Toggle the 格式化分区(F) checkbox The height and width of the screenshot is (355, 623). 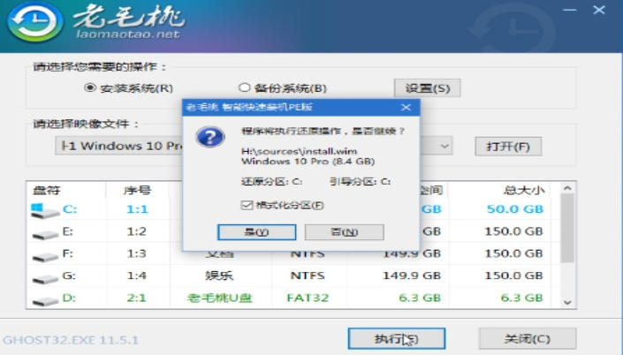[x=247, y=205]
